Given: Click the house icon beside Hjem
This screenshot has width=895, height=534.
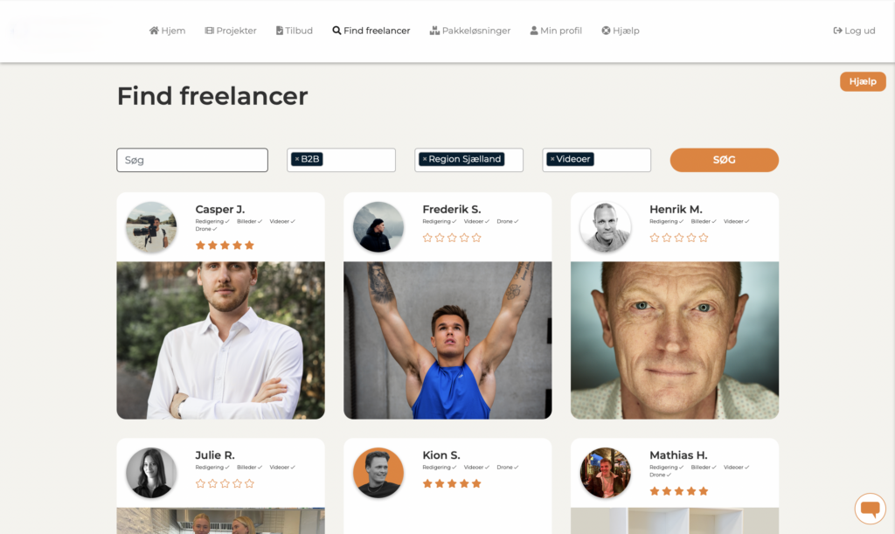Looking at the screenshot, I should (x=154, y=31).
